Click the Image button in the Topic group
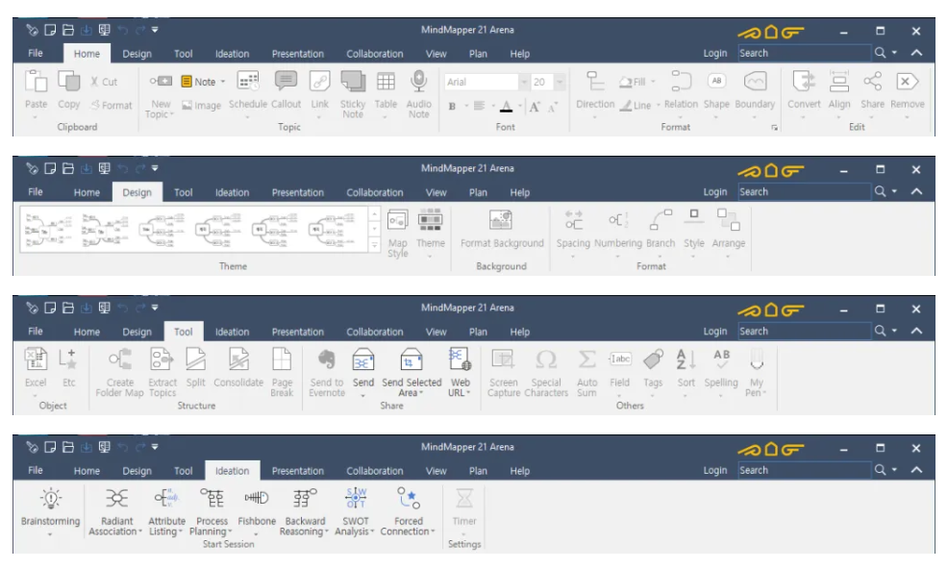This screenshot has height=569, width=948. coord(201,105)
